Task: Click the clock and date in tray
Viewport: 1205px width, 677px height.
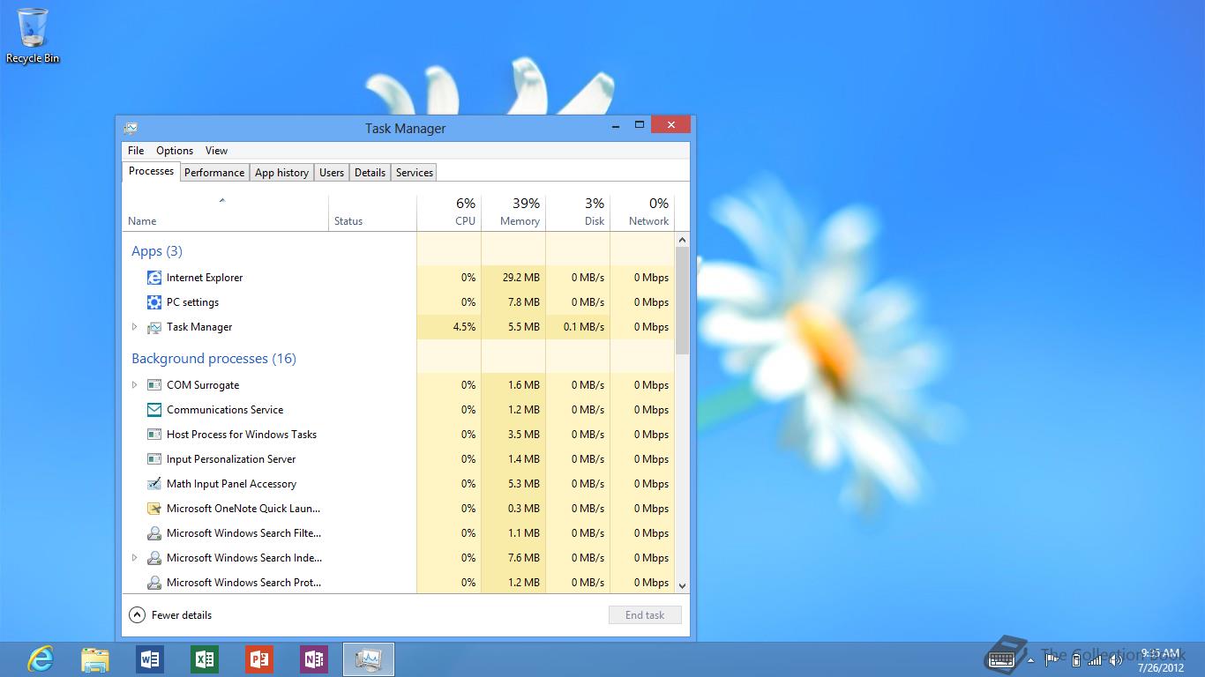Action: click(1161, 660)
